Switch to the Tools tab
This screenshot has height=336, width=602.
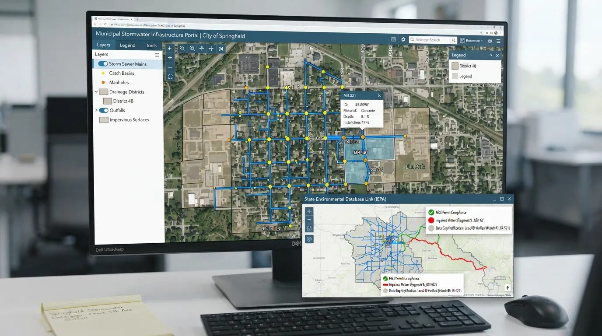click(x=151, y=45)
